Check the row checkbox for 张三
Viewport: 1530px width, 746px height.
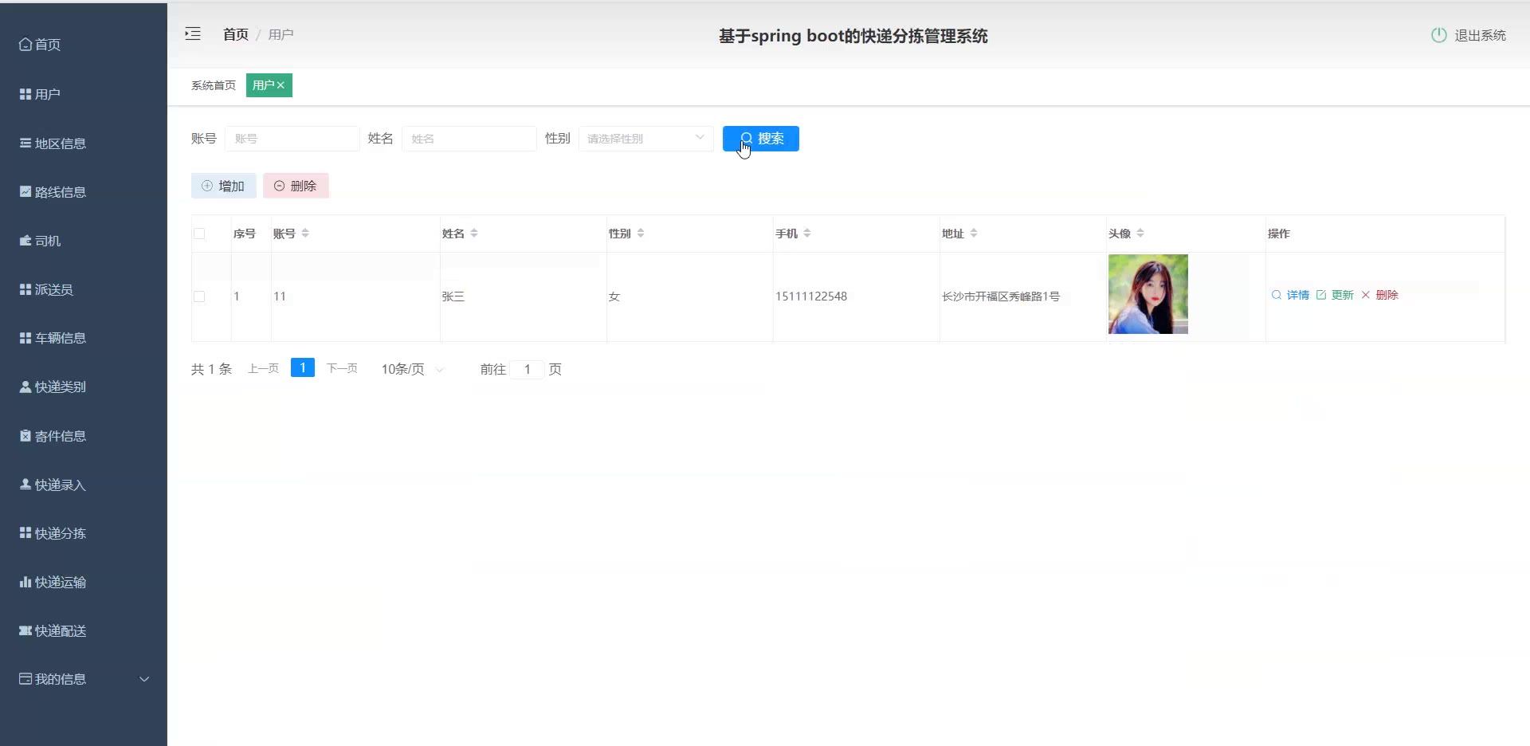click(199, 296)
